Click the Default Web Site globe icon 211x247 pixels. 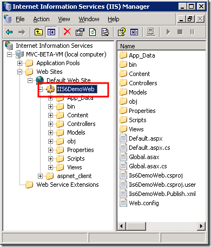pyautogui.click(x=39, y=80)
